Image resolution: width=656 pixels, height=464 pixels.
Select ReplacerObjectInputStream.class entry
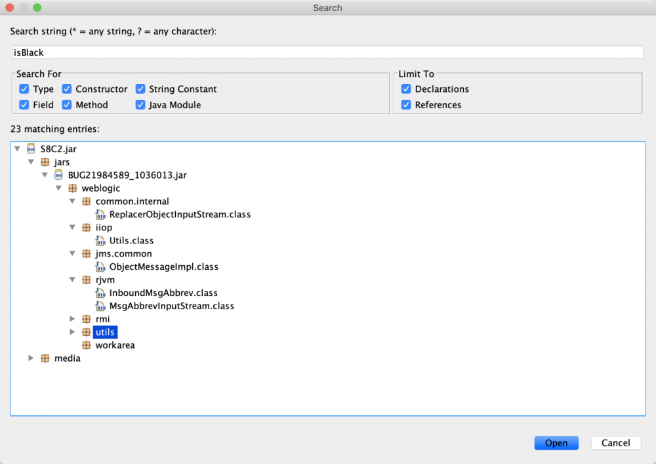click(180, 214)
